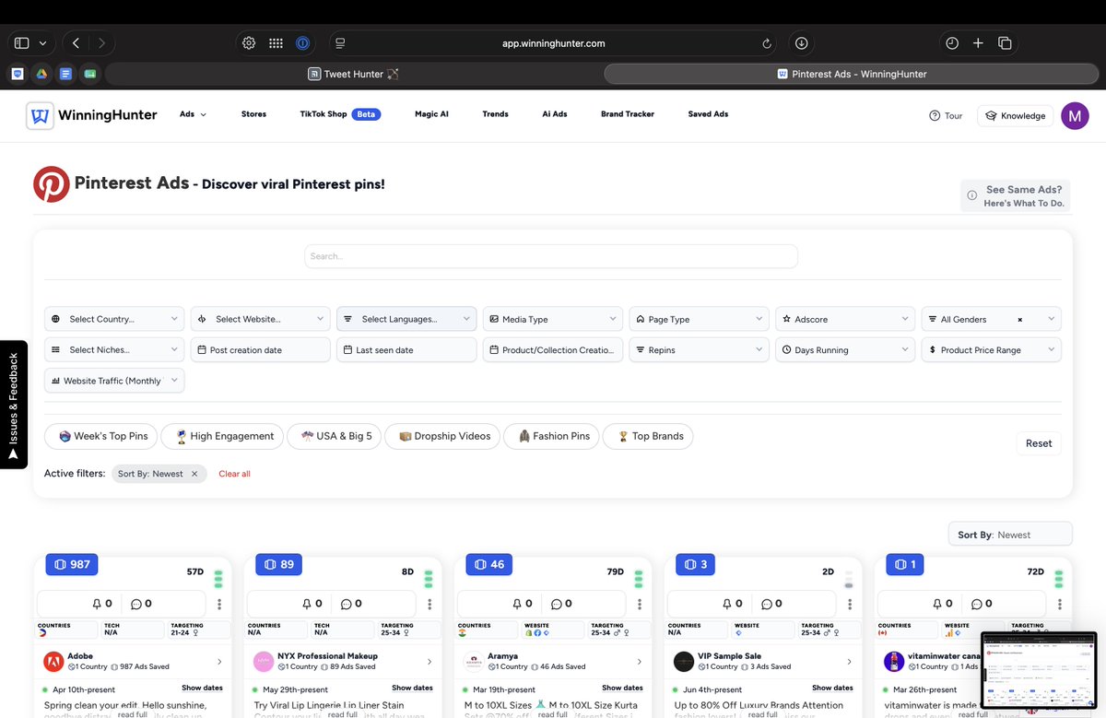Open Magic AI page

pos(431,114)
